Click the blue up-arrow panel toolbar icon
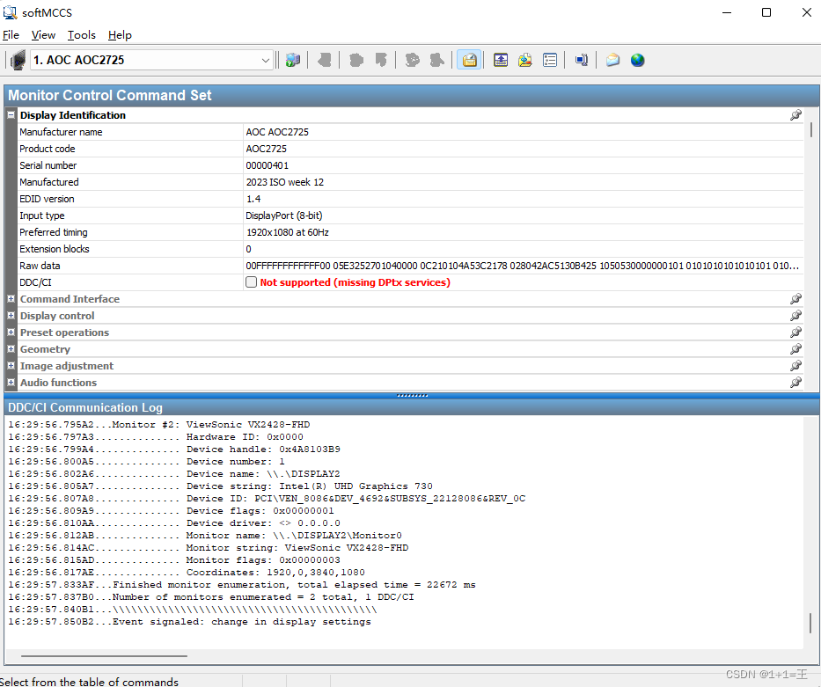This screenshot has height=687, width=821. tap(501, 60)
